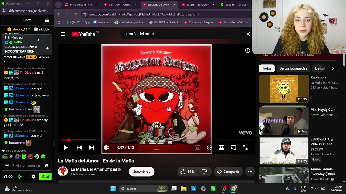
Task: Clear the YouTube search box text
Action: pos(248,34)
